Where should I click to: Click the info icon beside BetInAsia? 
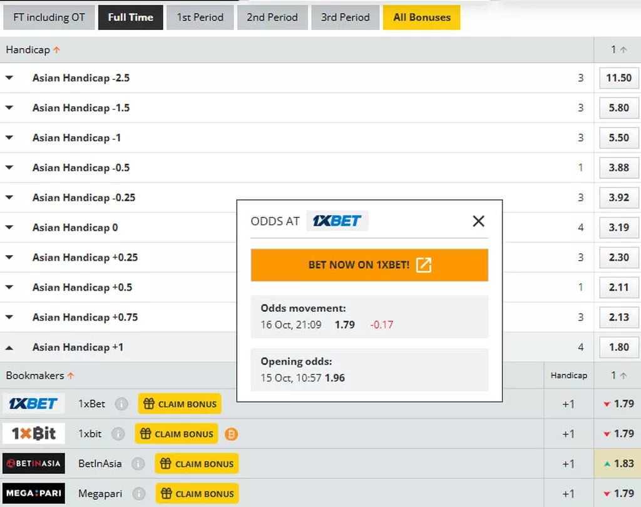coord(138,464)
